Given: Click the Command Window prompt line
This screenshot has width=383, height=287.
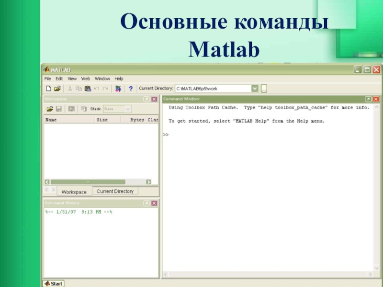Looking at the screenshot, I should [x=268, y=134].
